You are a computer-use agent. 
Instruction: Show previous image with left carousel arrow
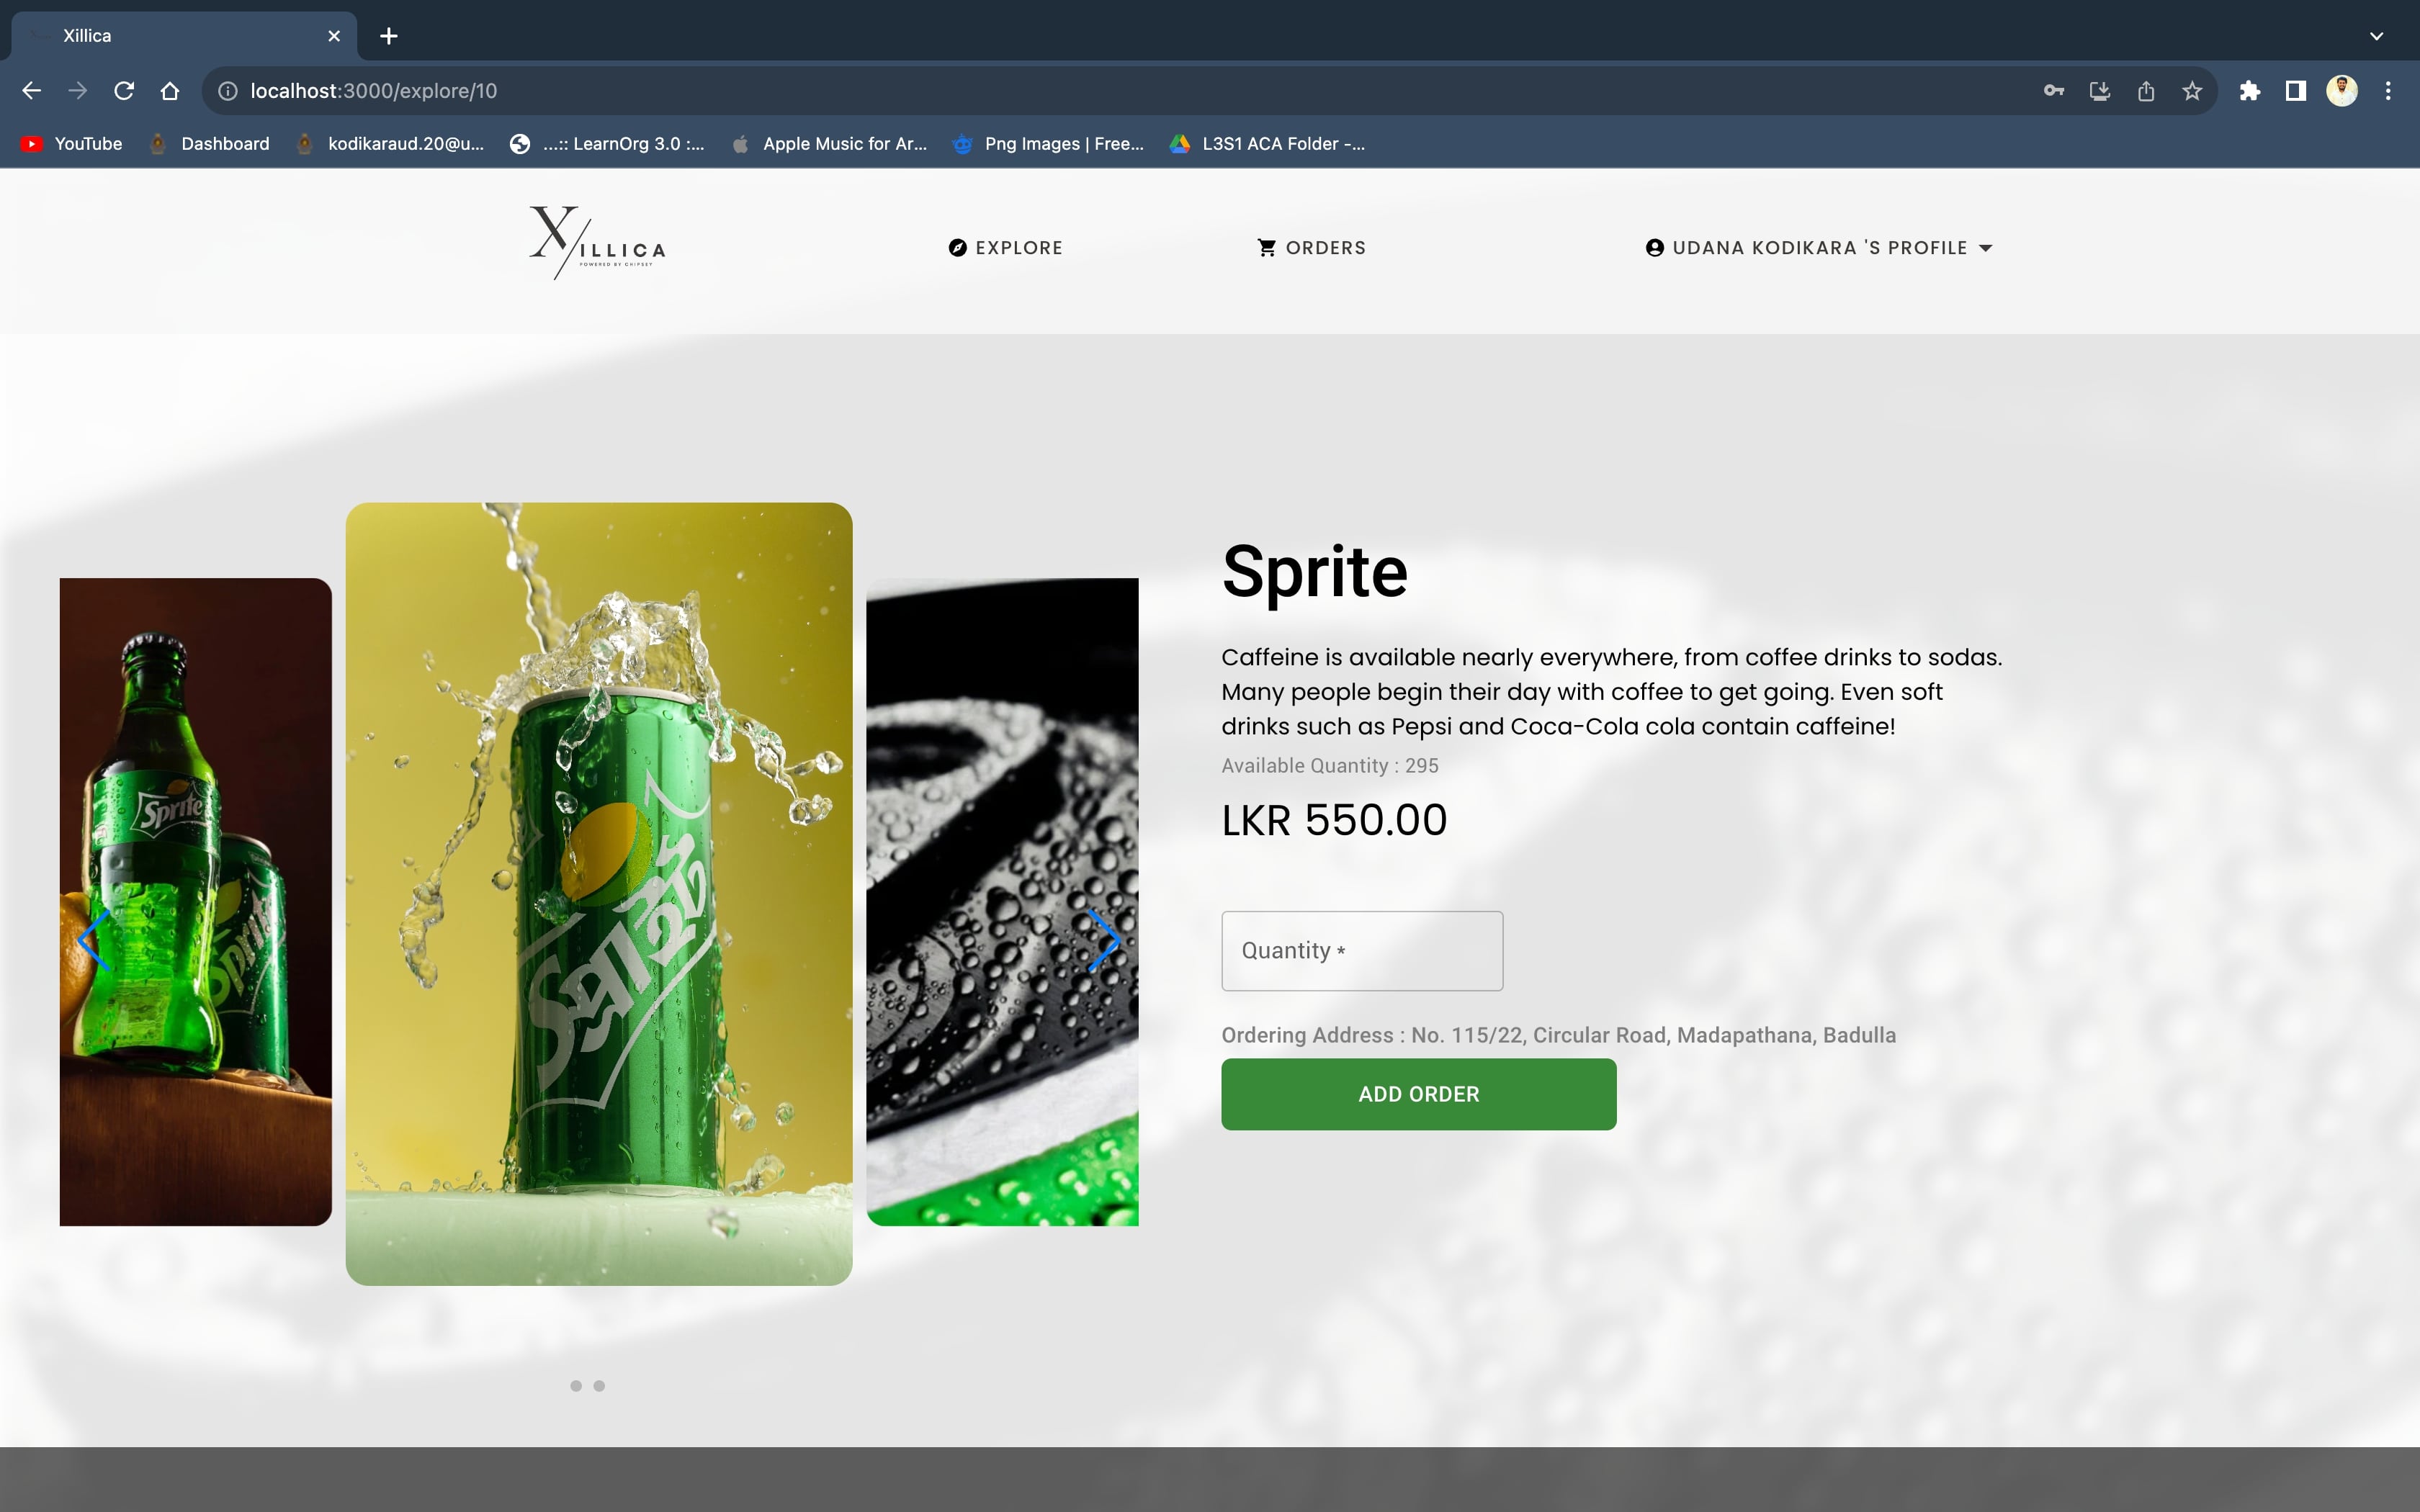pos(93,940)
